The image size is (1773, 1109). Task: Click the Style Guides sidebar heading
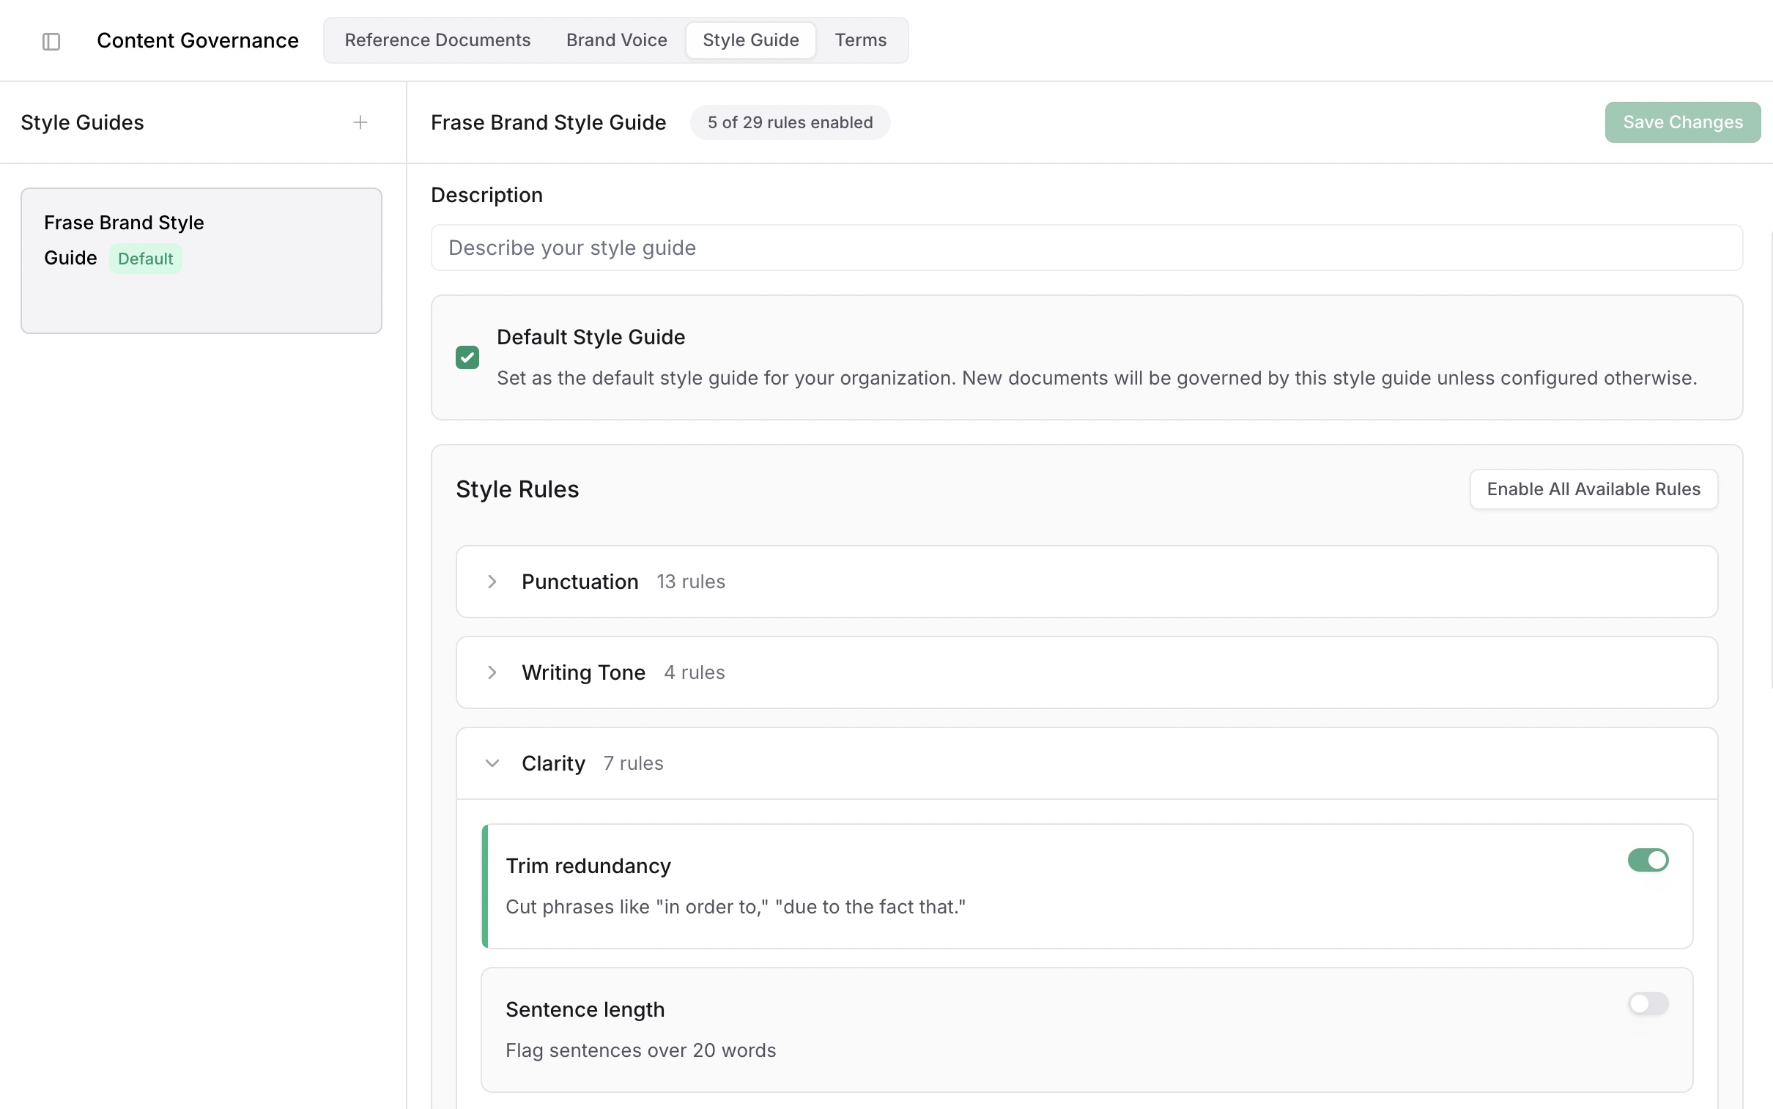[x=82, y=122]
